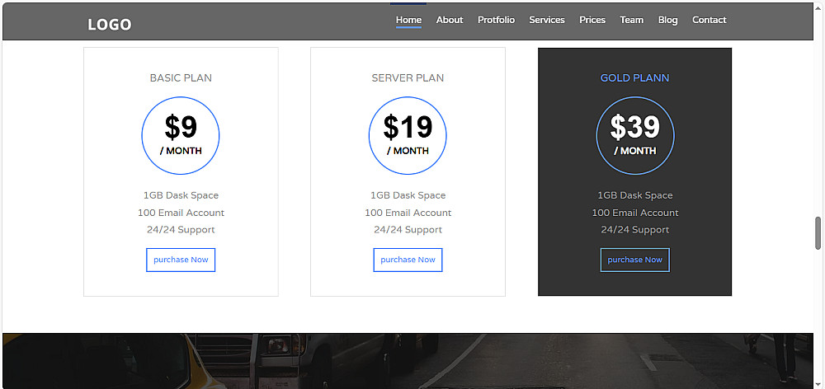Image resolution: width=825 pixels, height=389 pixels.
Task: Purchase the Basic Plan now
Action: coord(181,260)
